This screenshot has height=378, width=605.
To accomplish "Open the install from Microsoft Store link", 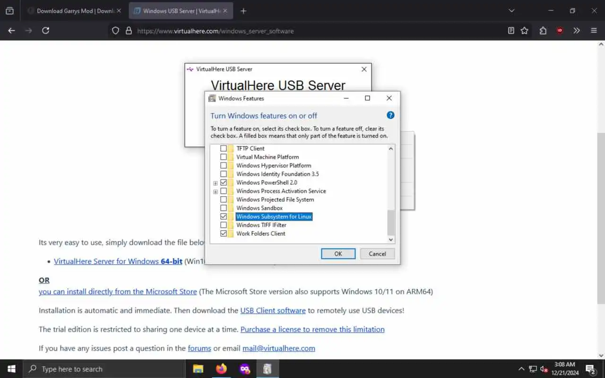I will click(x=118, y=292).
